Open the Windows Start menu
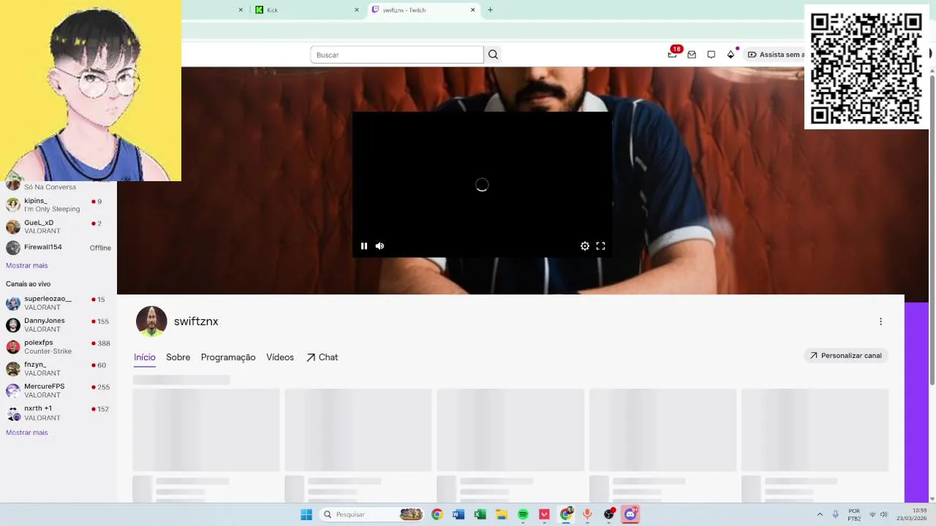The image size is (936, 526). coord(306,514)
